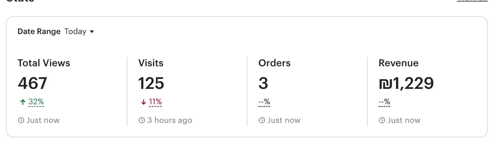Click the clock icon under Revenue
501x150 pixels.
[x=382, y=120]
